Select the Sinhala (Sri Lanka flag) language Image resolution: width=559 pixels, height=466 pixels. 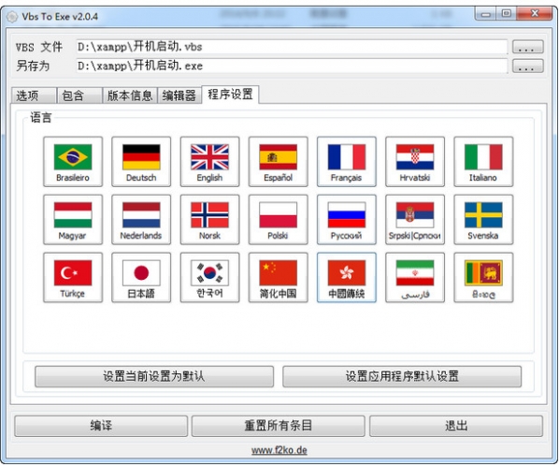click(483, 278)
